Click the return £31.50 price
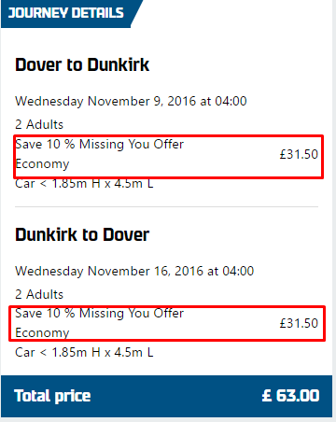Image resolution: width=336 pixels, height=422 pixels. (299, 323)
